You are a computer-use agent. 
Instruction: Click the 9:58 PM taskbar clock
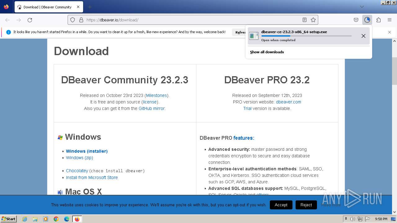pyautogui.click(x=381, y=219)
